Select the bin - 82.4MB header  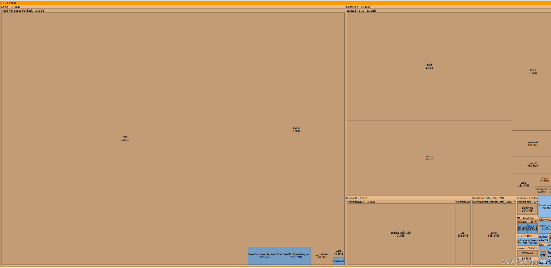click(x=527, y=236)
